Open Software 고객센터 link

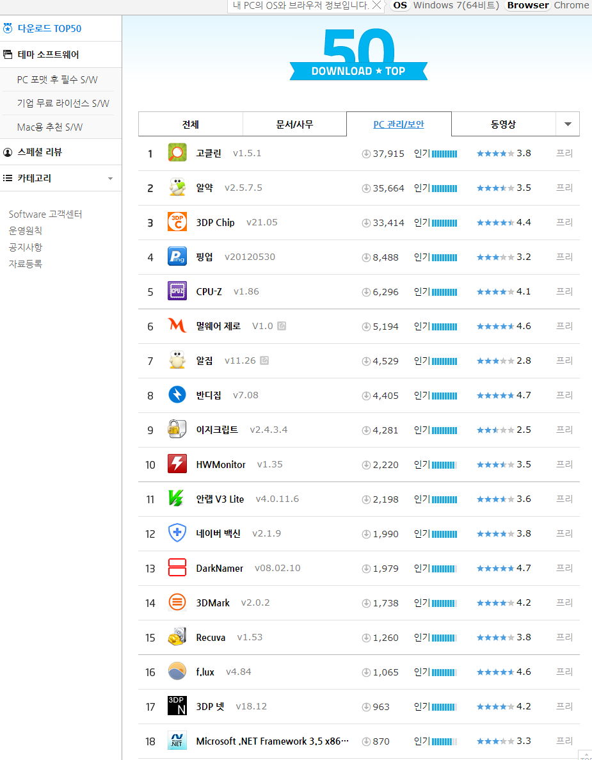pyautogui.click(x=45, y=214)
